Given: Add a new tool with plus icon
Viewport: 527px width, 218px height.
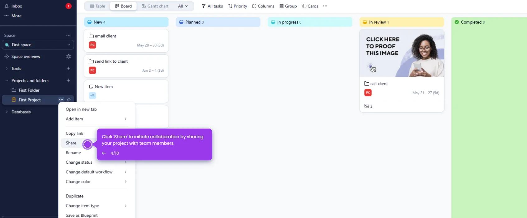Looking at the screenshot, I should [x=68, y=68].
